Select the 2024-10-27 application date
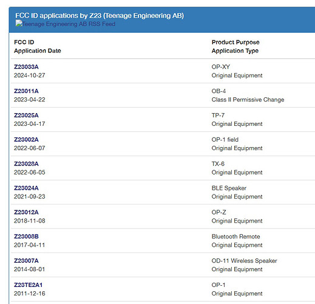 click(30, 75)
